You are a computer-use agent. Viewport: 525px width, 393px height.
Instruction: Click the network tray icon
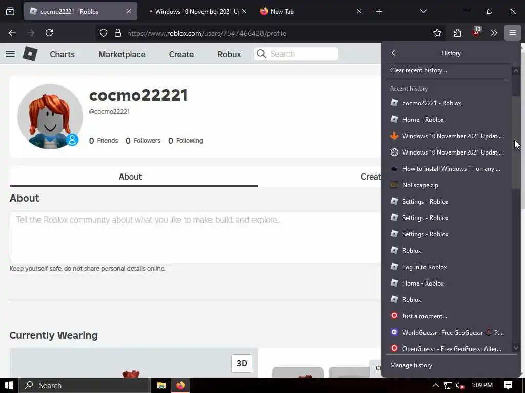coord(448,385)
